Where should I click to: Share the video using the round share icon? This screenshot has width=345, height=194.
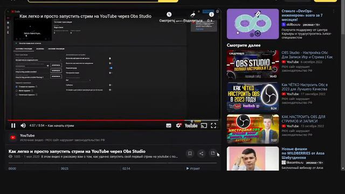(x=201, y=153)
